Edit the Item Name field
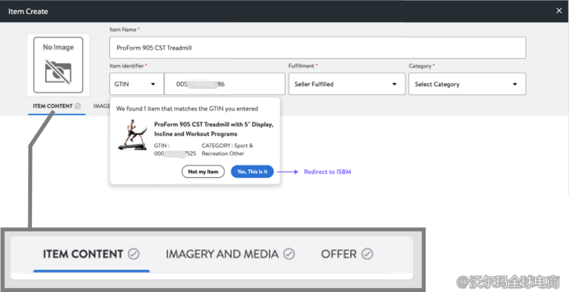The width and height of the screenshot is (569, 292). point(318,48)
